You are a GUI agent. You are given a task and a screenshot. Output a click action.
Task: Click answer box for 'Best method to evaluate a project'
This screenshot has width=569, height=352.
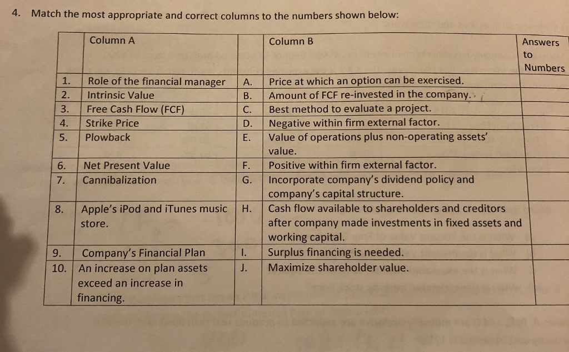coord(546,109)
